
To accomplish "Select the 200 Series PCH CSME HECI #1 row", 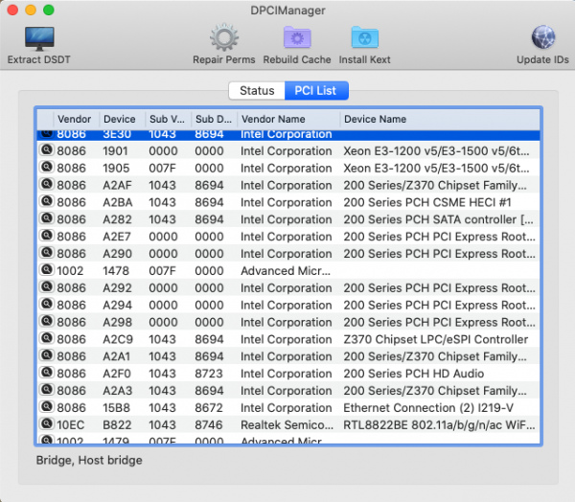I will click(287, 202).
